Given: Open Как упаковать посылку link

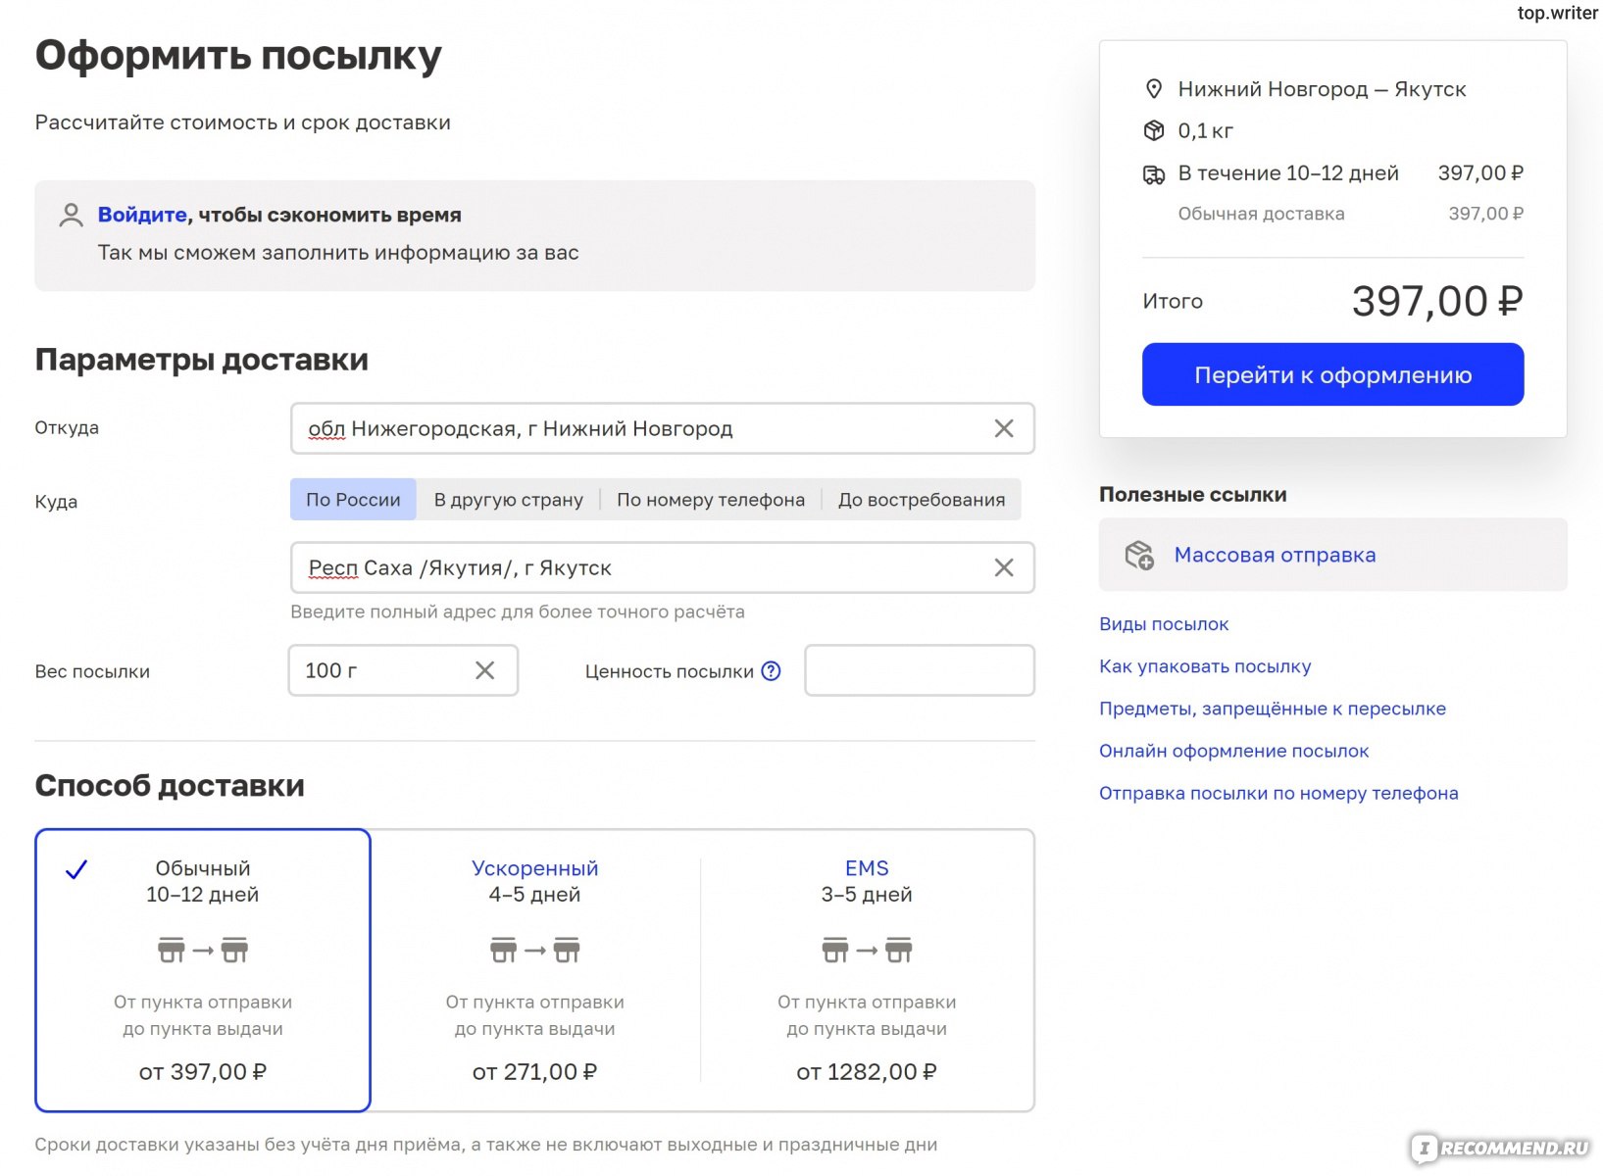Looking at the screenshot, I should click(x=1205, y=666).
